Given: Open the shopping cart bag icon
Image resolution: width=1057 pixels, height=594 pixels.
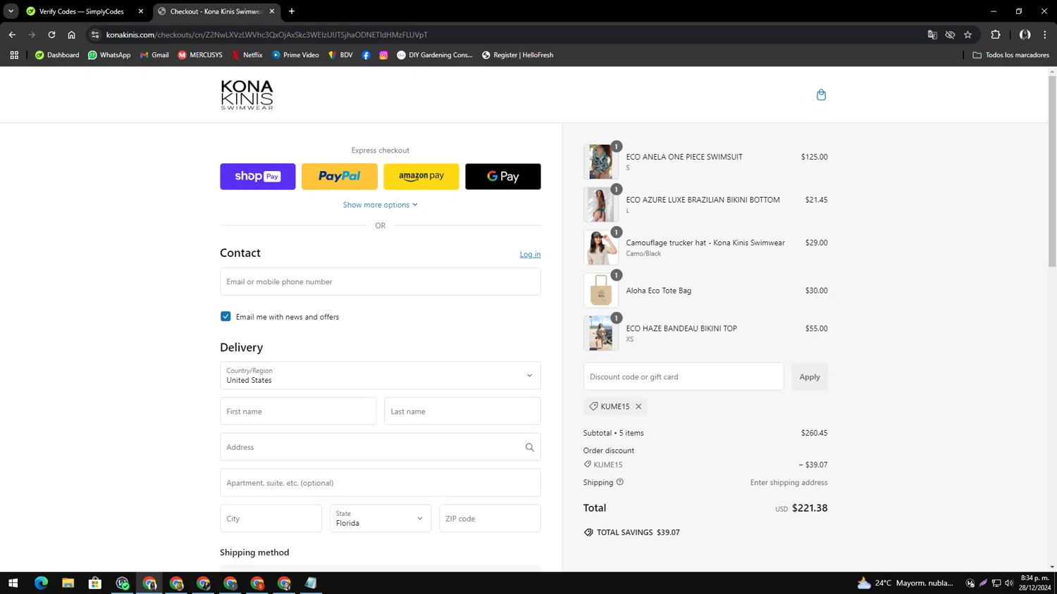Looking at the screenshot, I should pos(821,95).
